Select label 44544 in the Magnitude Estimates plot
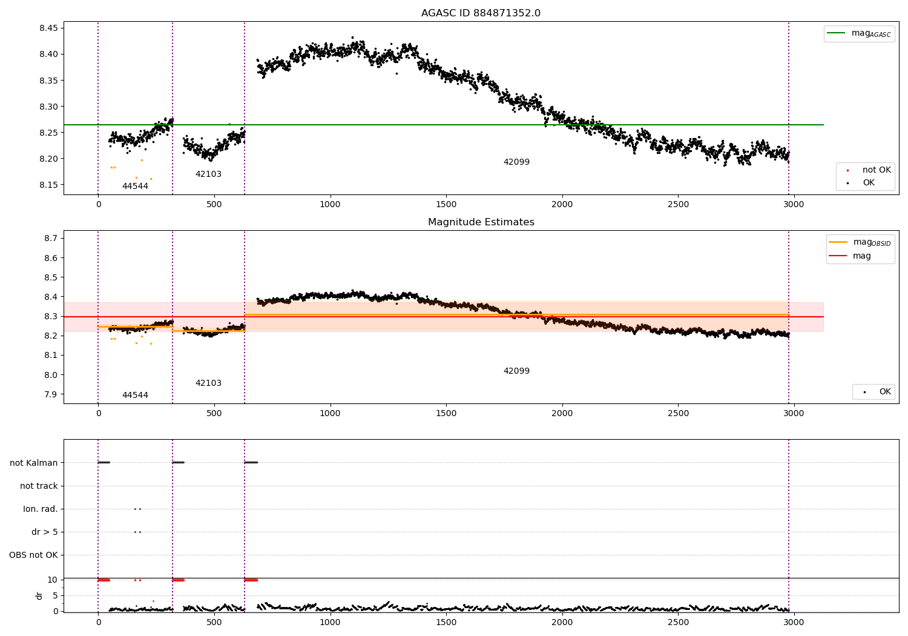 click(135, 396)
